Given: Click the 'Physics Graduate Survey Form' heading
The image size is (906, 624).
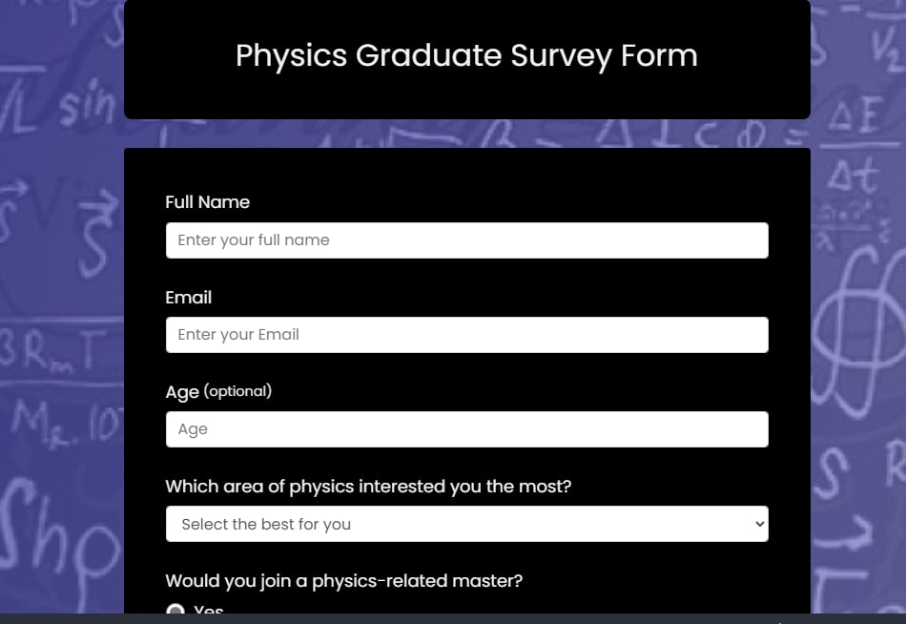Looking at the screenshot, I should [466, 55].
